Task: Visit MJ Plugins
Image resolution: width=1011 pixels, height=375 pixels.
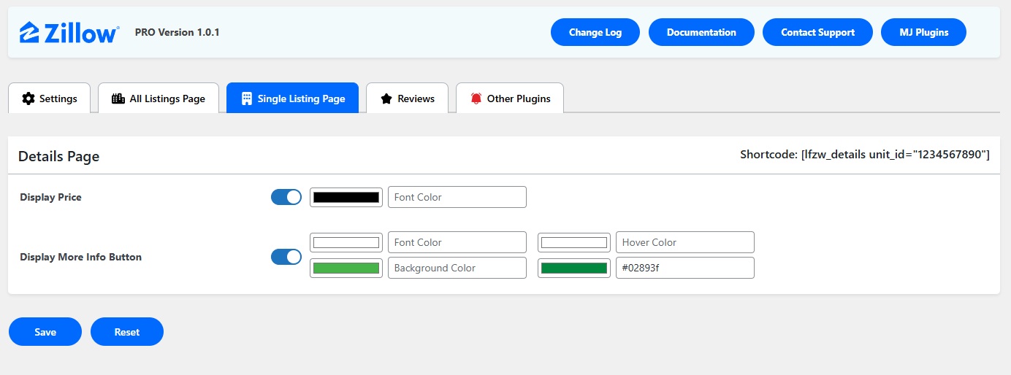Action: point(924,32)
